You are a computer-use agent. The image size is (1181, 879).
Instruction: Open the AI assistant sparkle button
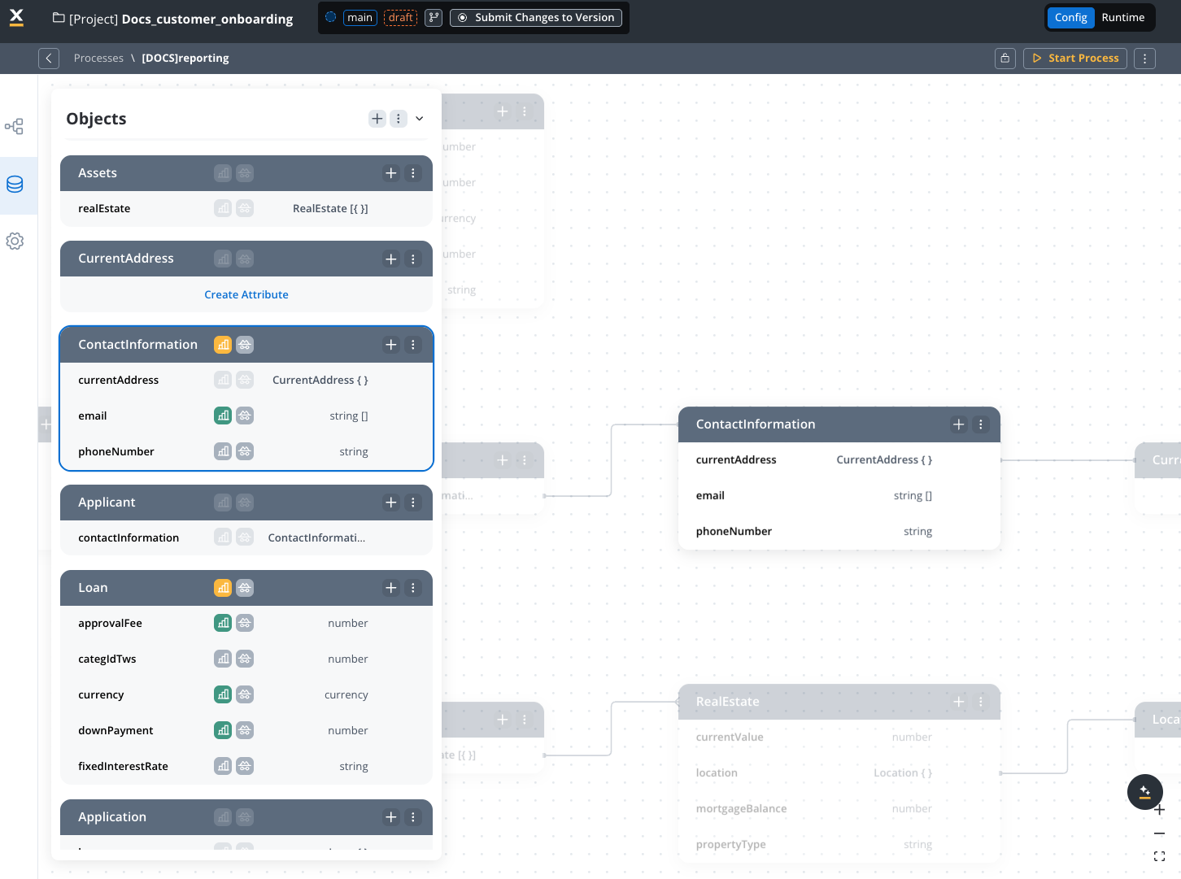coord(1145,792)
